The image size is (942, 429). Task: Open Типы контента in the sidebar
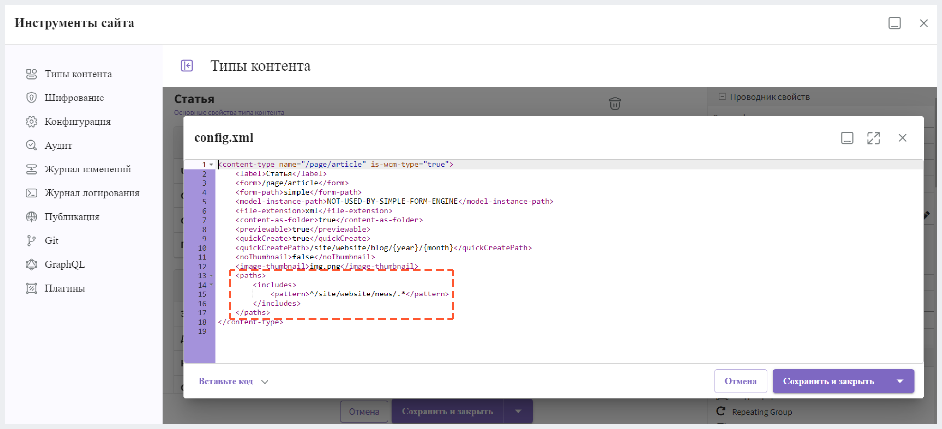(x=78, y=74)
